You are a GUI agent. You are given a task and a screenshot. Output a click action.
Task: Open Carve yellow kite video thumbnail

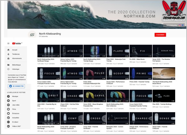95,96
